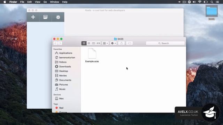Click the SASS folder proxy icon in title bar
This screenshot has height=125, width=223.
(115, 39)
